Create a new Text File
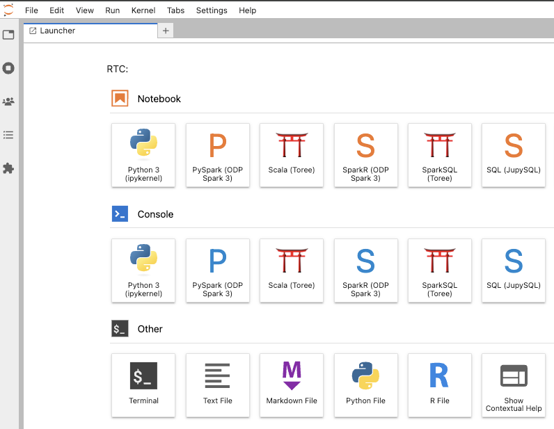This screenshot has width=554, height=429. pyautogui.click(x=218, y=385)
